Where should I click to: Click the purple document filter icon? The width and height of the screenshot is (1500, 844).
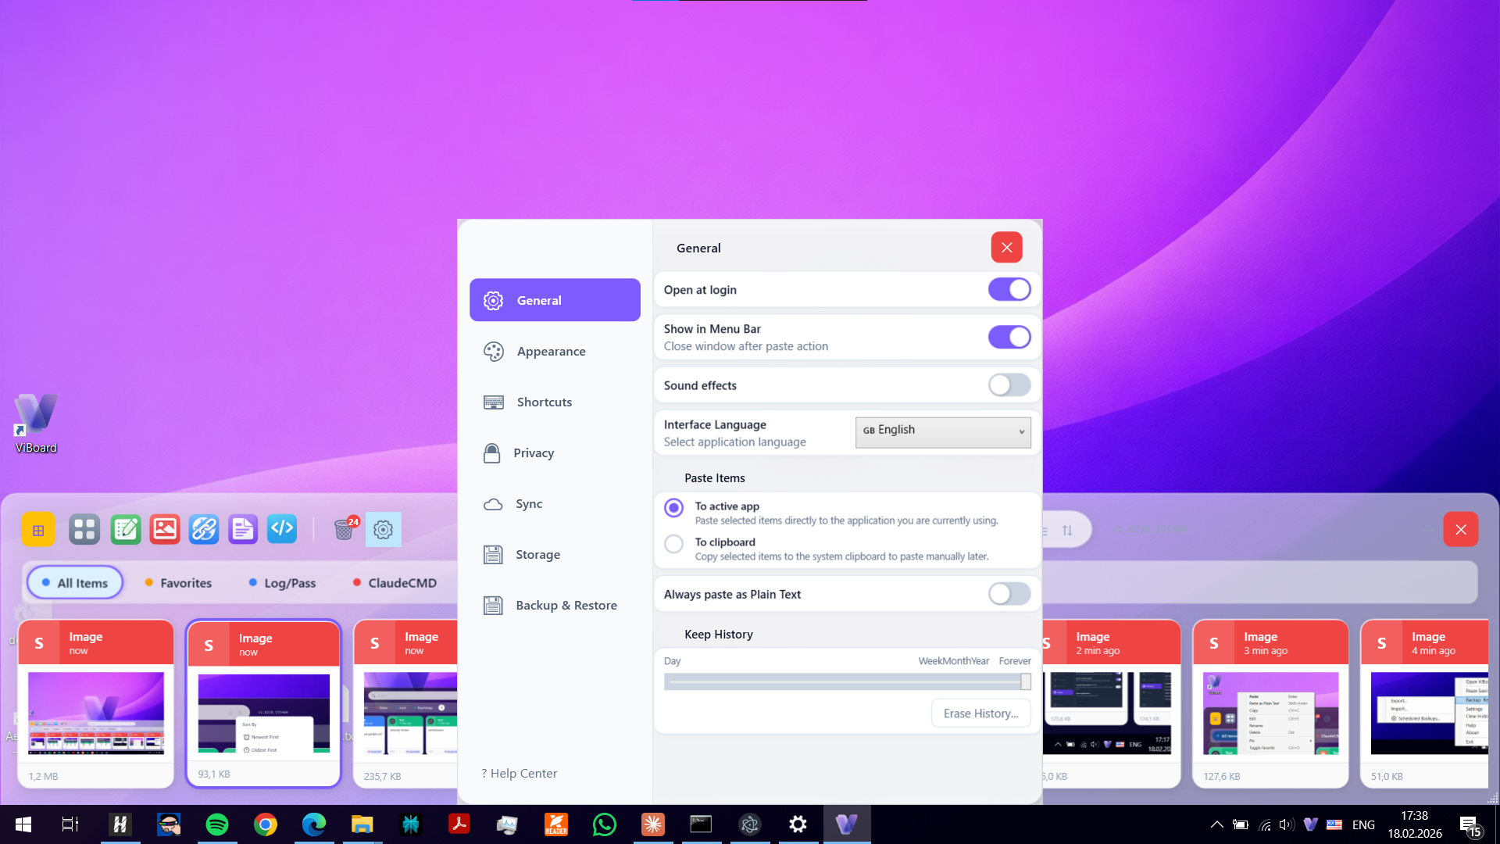243,530
